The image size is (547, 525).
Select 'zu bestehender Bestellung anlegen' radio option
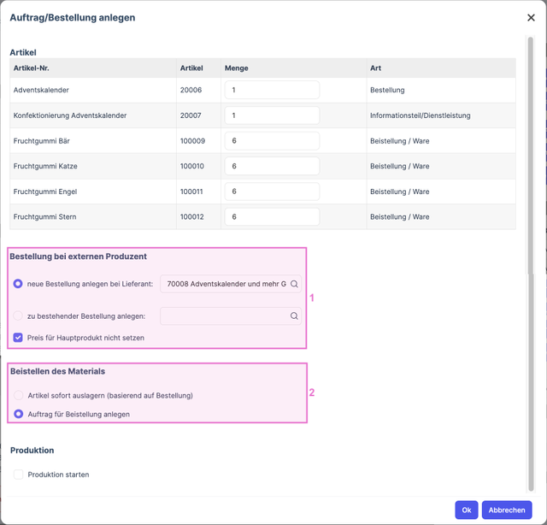[18, 316]
